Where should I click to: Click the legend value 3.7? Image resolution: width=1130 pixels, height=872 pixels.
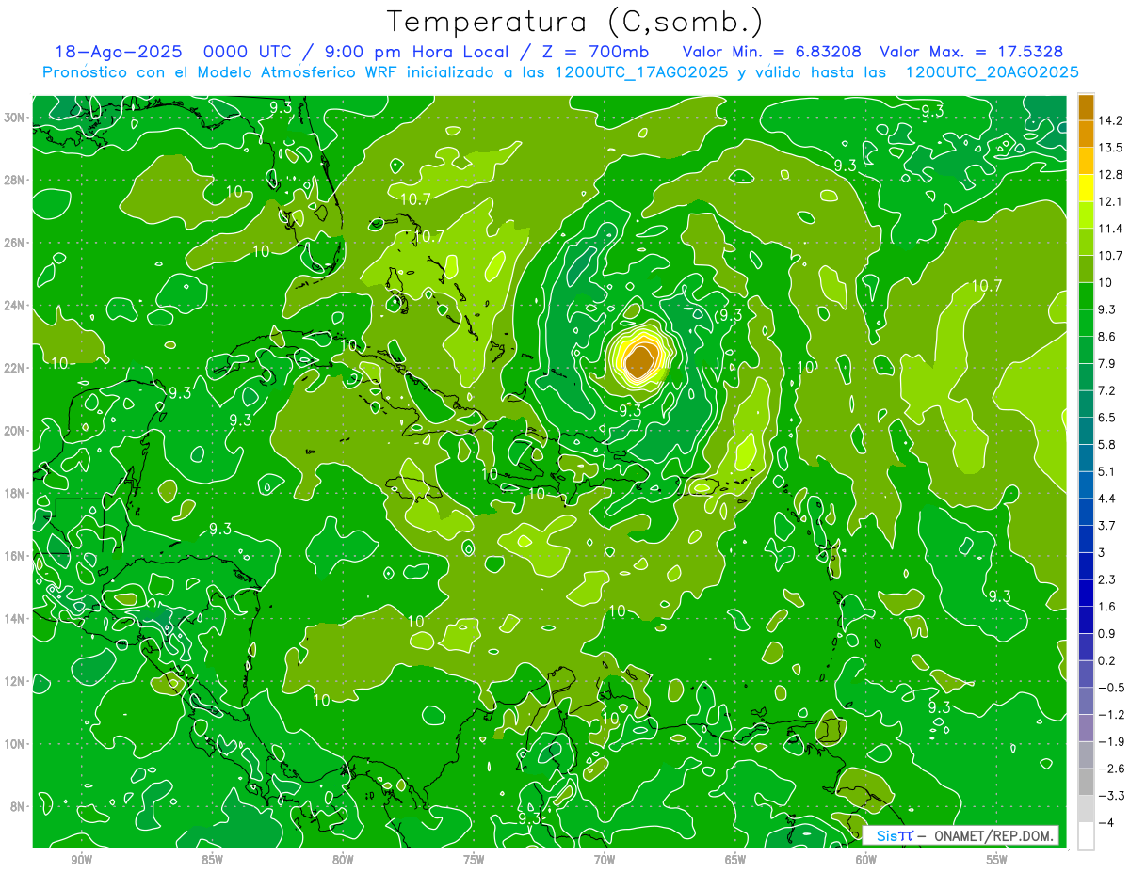tap(1108, 526)
